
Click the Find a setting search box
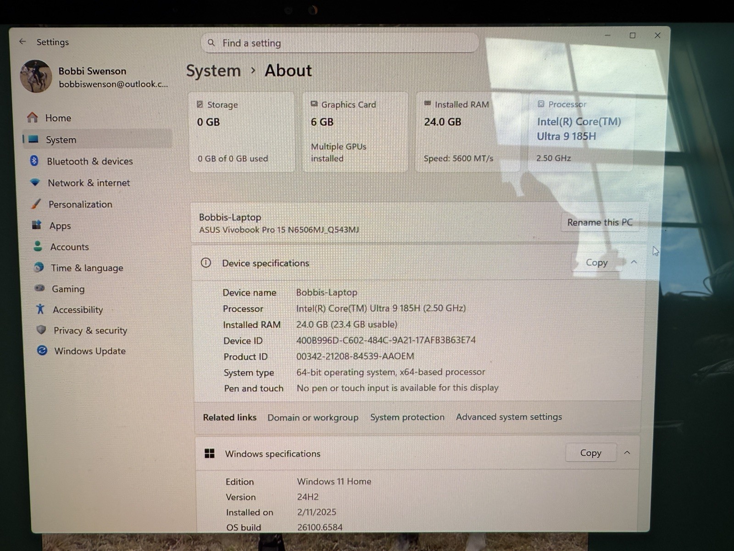coord(339,43)
